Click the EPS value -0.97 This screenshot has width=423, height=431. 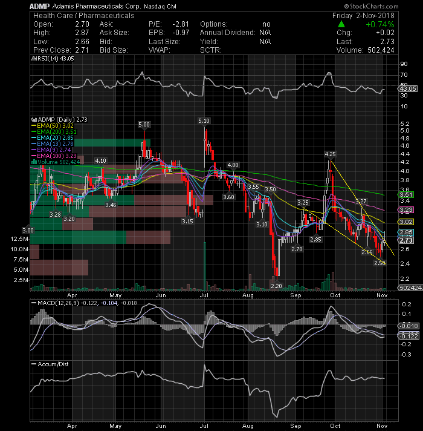[x=181, y=33]
